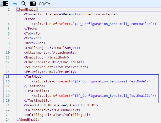This screenshot has width=161, height=123.
Task: Click the scroll-up arrow at top-left corner
Action: click(2, 2)
